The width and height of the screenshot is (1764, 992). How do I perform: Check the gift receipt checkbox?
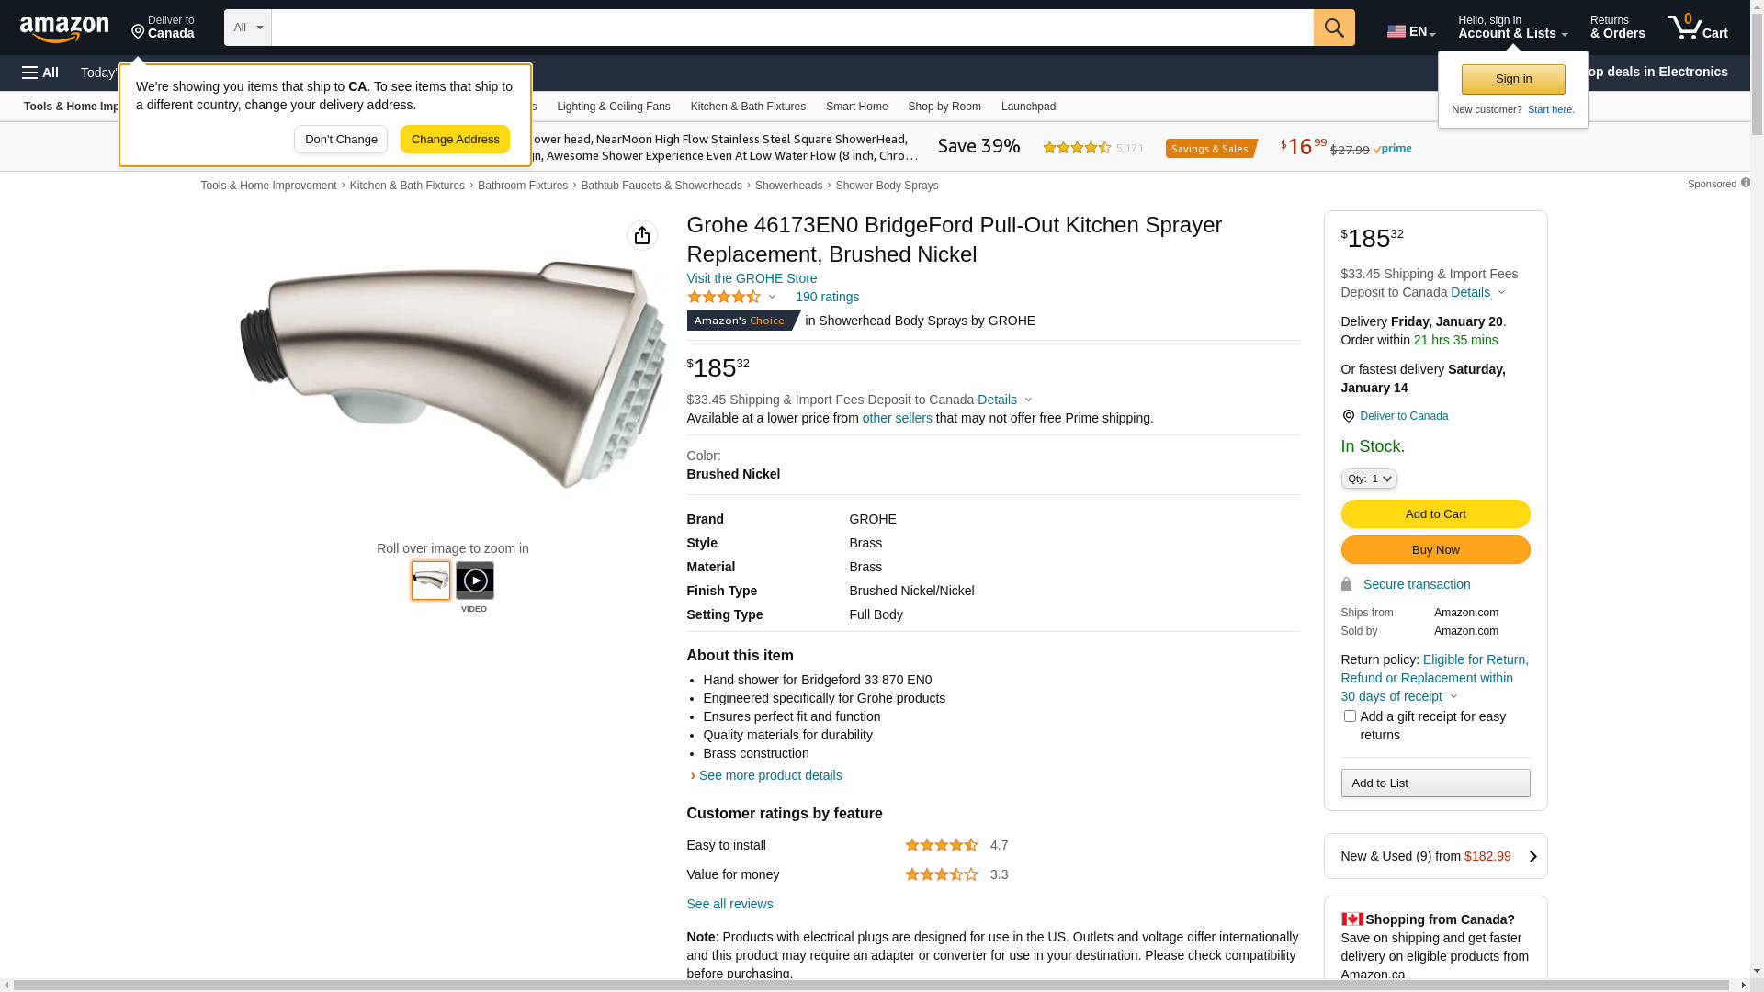click(x=1350, y=716)
